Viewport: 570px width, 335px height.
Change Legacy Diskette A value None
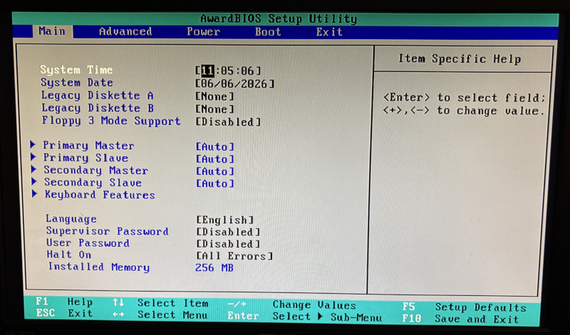pyautogui.click(x=214, y=97)
